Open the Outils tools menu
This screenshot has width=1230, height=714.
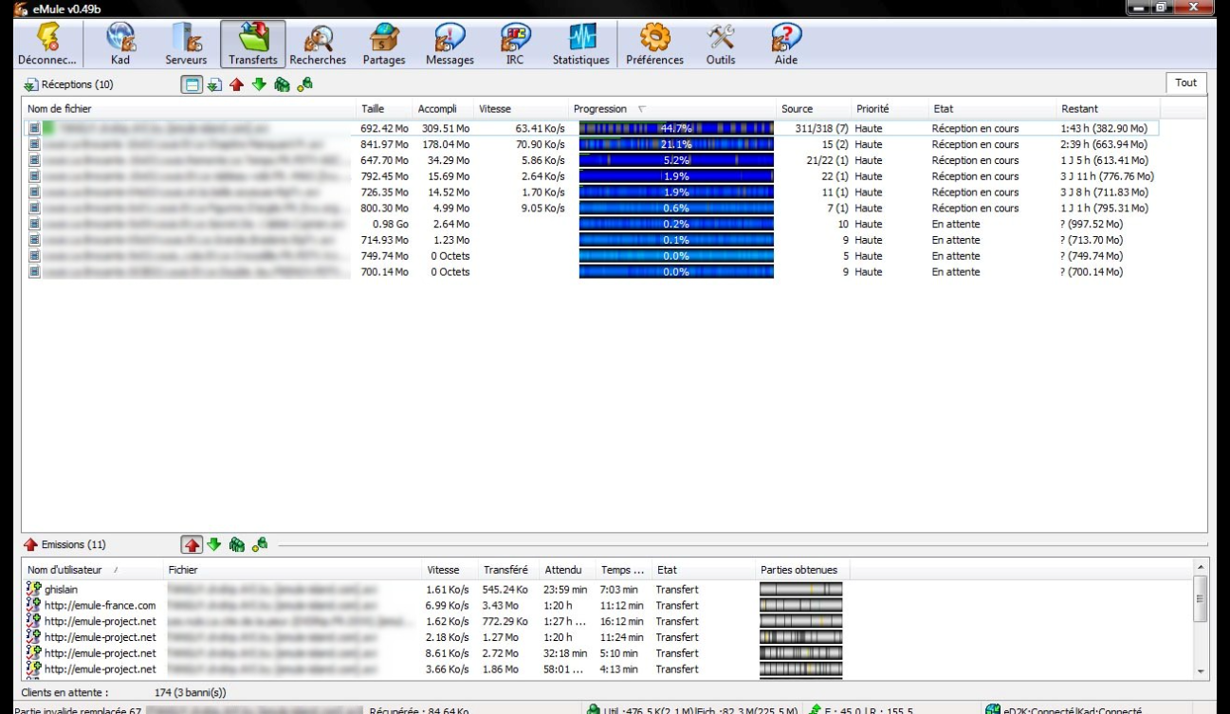[721, 45]
